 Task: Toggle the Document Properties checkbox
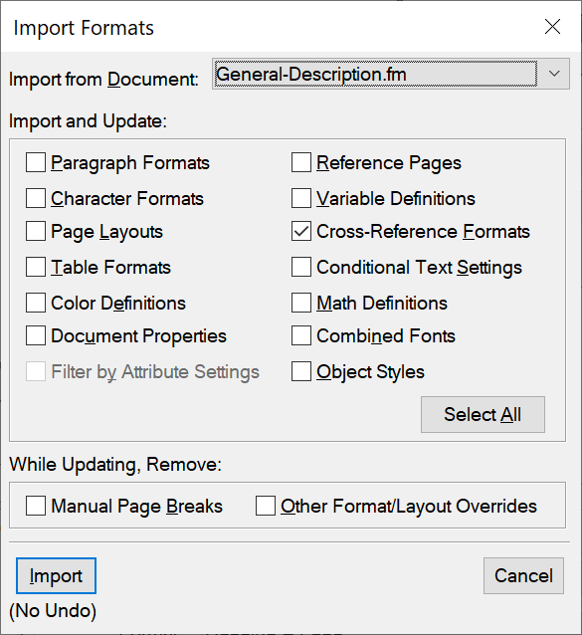pos(36,335)
